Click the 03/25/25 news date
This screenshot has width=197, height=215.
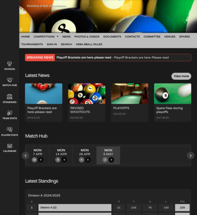click(x=120, y=114)
